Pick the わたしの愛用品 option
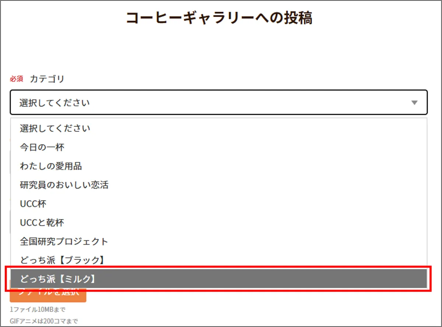442x327 pixels. coord(51,166)
